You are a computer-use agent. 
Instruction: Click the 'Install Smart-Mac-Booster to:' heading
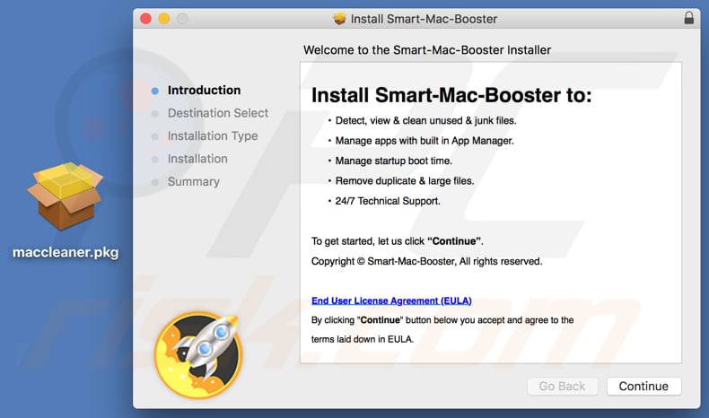pos(451,95)
